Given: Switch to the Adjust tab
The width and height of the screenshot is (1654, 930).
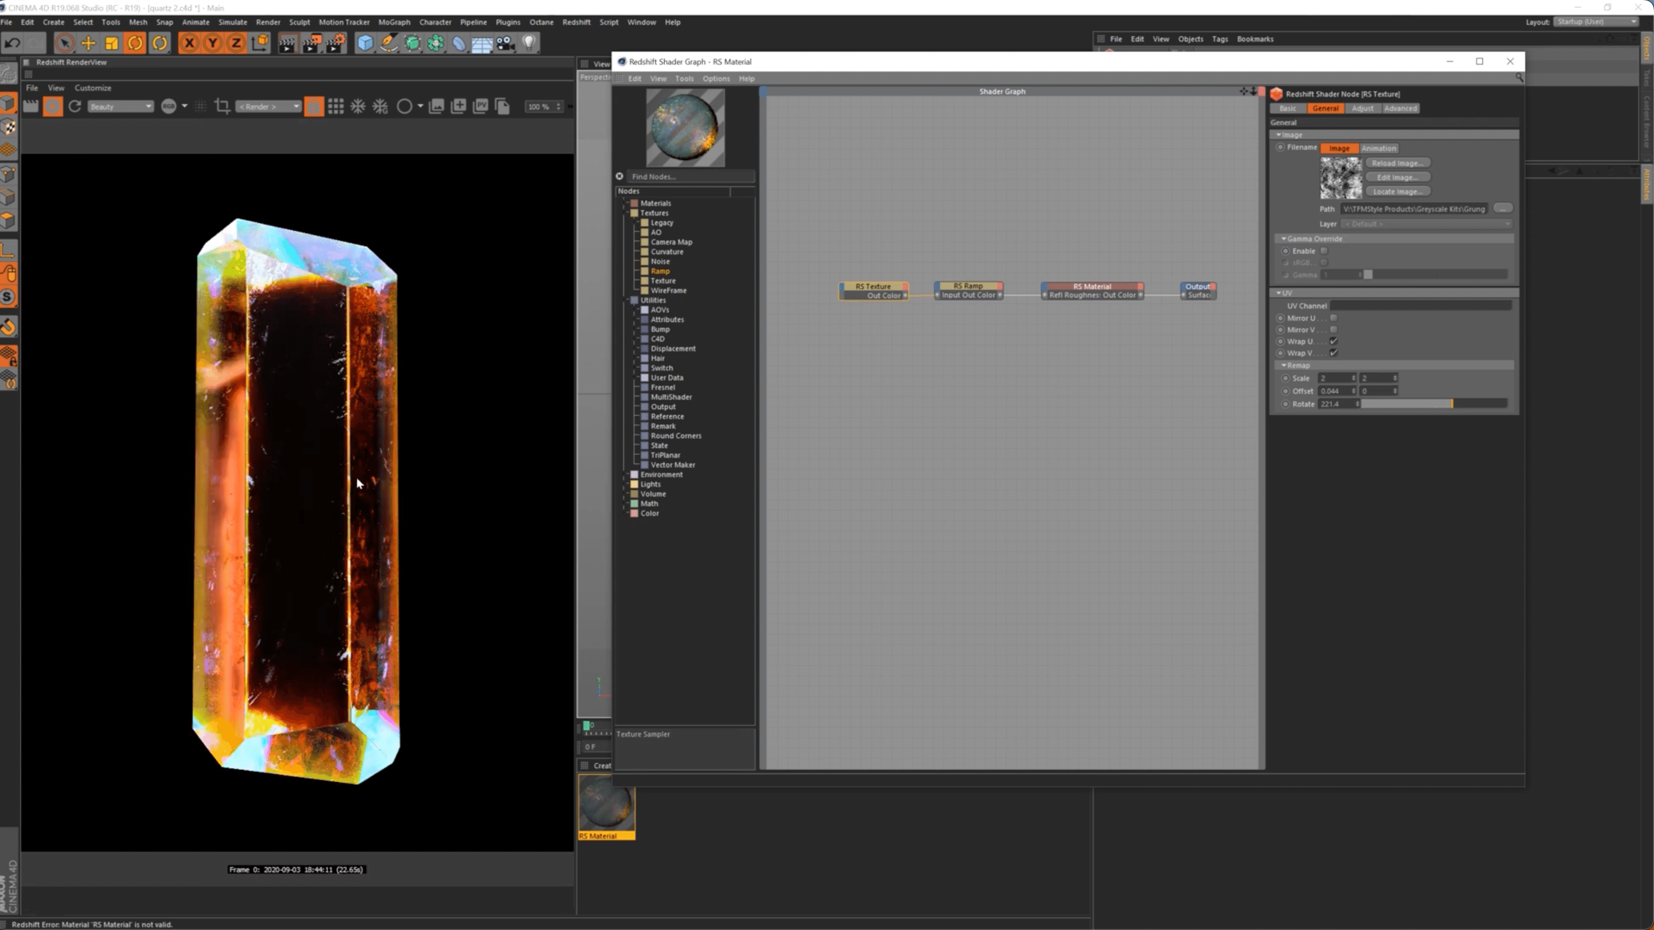Looking at the screenshot, I should [1362, 108].
